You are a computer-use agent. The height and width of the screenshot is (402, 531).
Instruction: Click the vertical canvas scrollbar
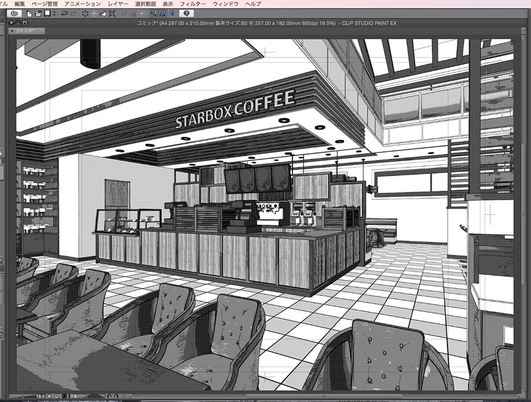pos(524,214)
